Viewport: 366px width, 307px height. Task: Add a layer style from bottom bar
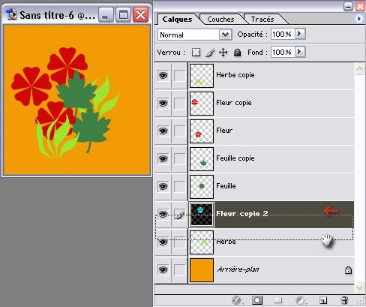(x=236, y=299)
